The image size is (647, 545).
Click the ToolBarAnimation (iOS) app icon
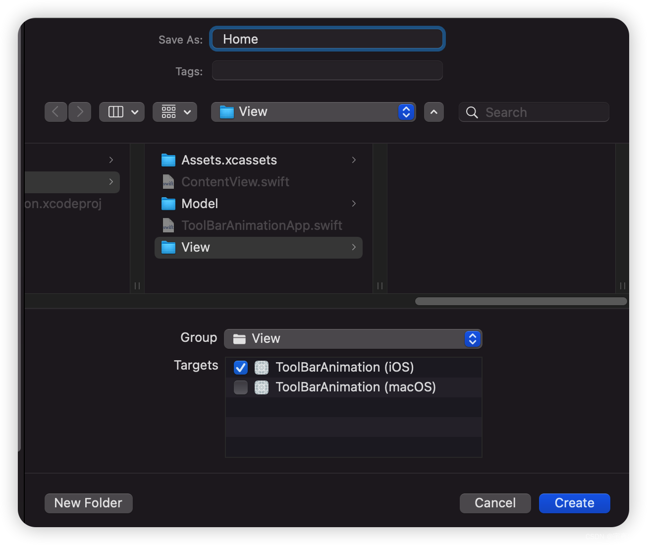(262, 368)
